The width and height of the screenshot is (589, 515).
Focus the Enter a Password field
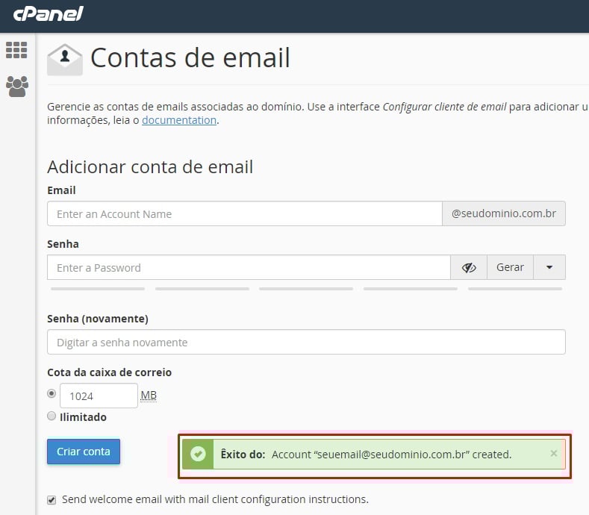(x=249, y=267)
